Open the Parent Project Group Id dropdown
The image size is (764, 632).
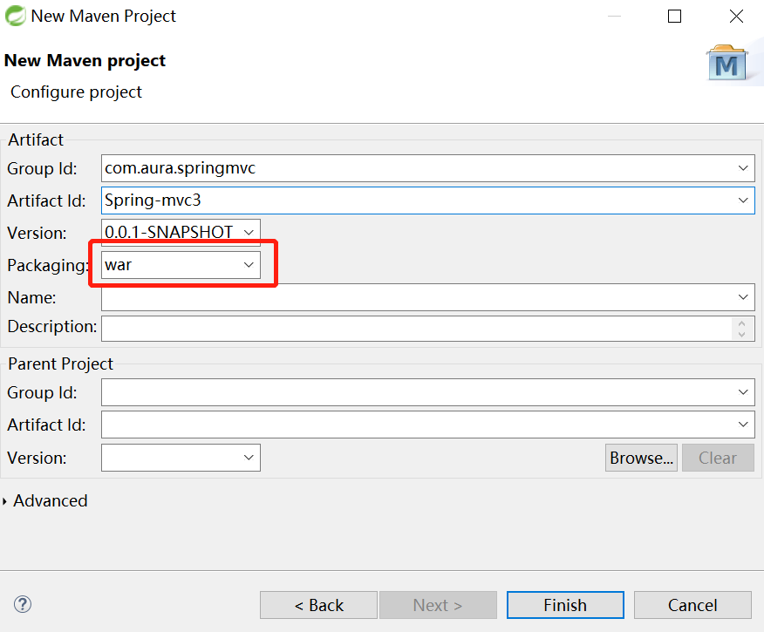point(742,392)
